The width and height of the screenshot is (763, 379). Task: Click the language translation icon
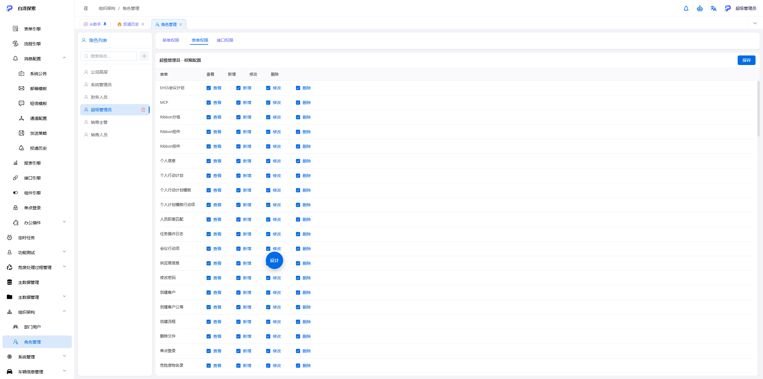(x=713, y=8)
